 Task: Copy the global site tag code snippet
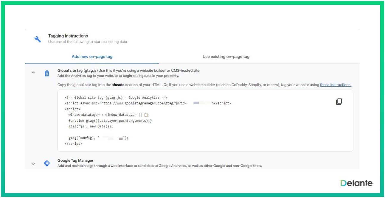tap(339, 102)
